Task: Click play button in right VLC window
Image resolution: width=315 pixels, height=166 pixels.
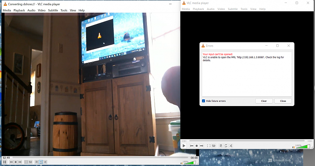Action: tap(184, 146)
